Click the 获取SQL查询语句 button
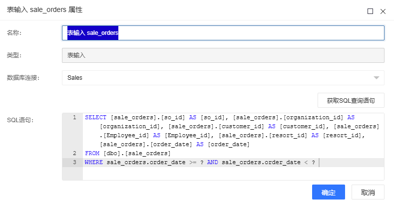Image resolution: width=394 pixels, height=203 pixels. click(x=351, y=100)
